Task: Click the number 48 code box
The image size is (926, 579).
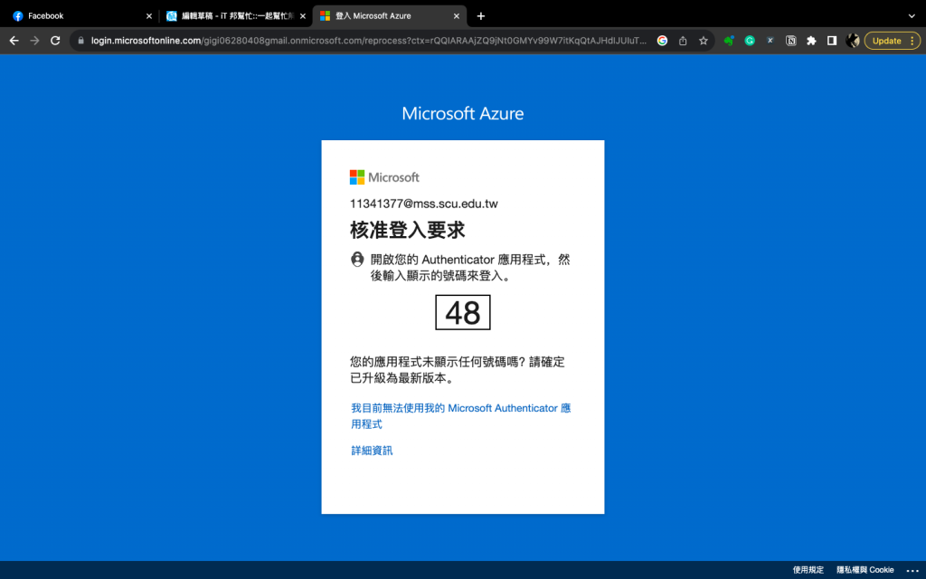Action: [x=463, y=312]
